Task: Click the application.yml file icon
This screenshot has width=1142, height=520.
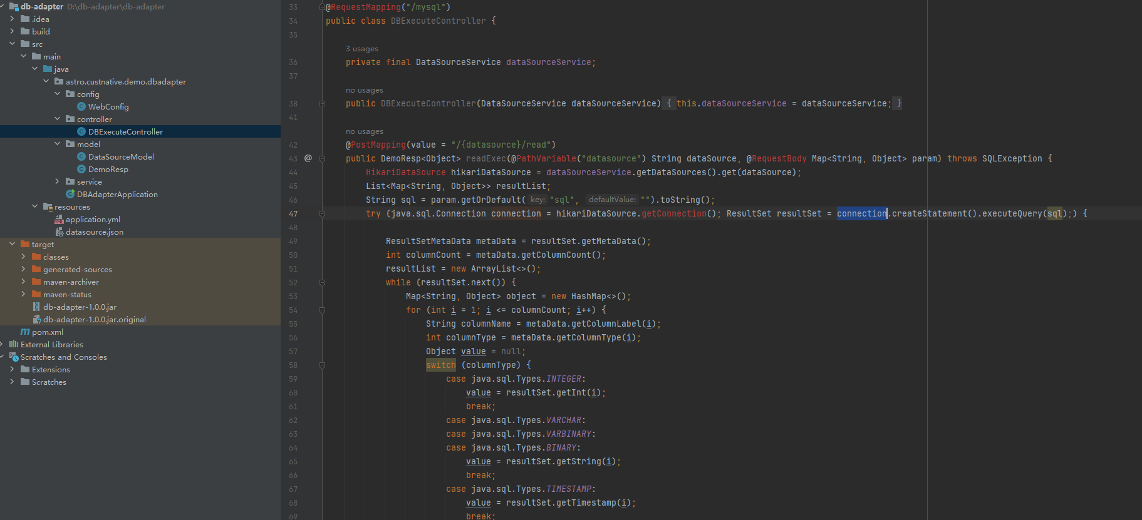Action: [60, 220]
